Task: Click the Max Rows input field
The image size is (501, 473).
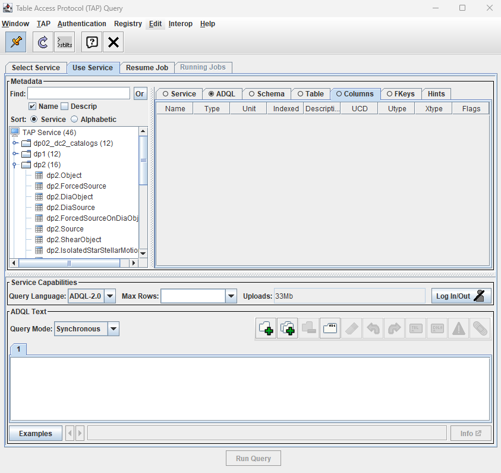Action: pos(193,296)
